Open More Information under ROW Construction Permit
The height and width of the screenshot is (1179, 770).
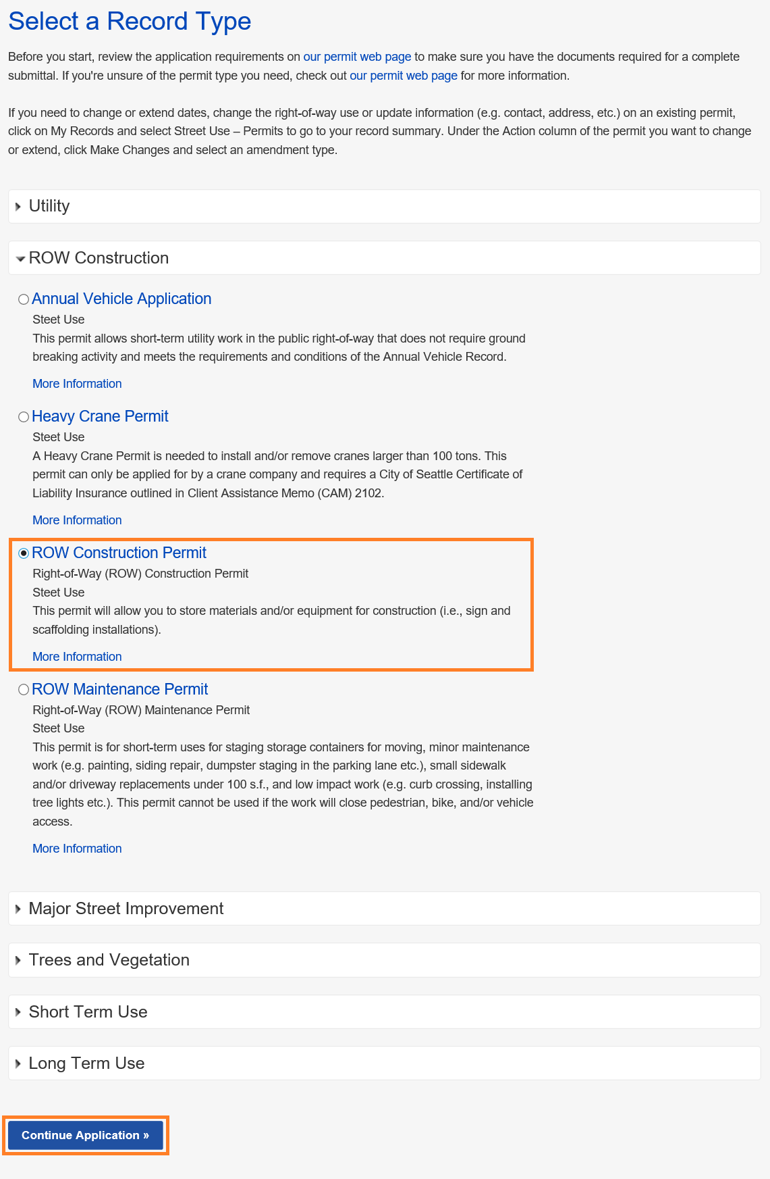(x=77, y=657)
